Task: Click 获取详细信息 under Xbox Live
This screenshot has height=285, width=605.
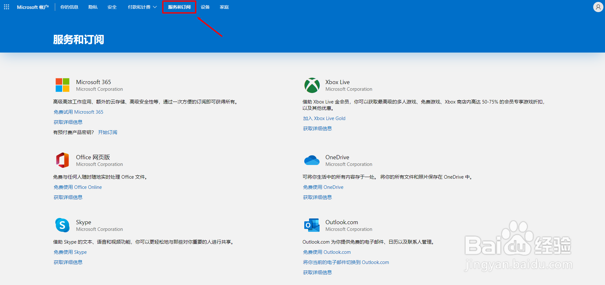Action: pos(317,129)
